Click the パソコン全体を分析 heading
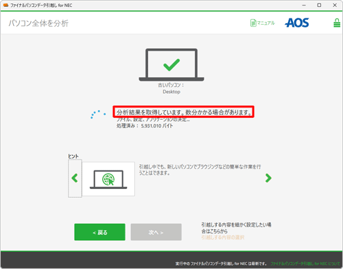This screenshot has height=269, width=343. [38, 23]
